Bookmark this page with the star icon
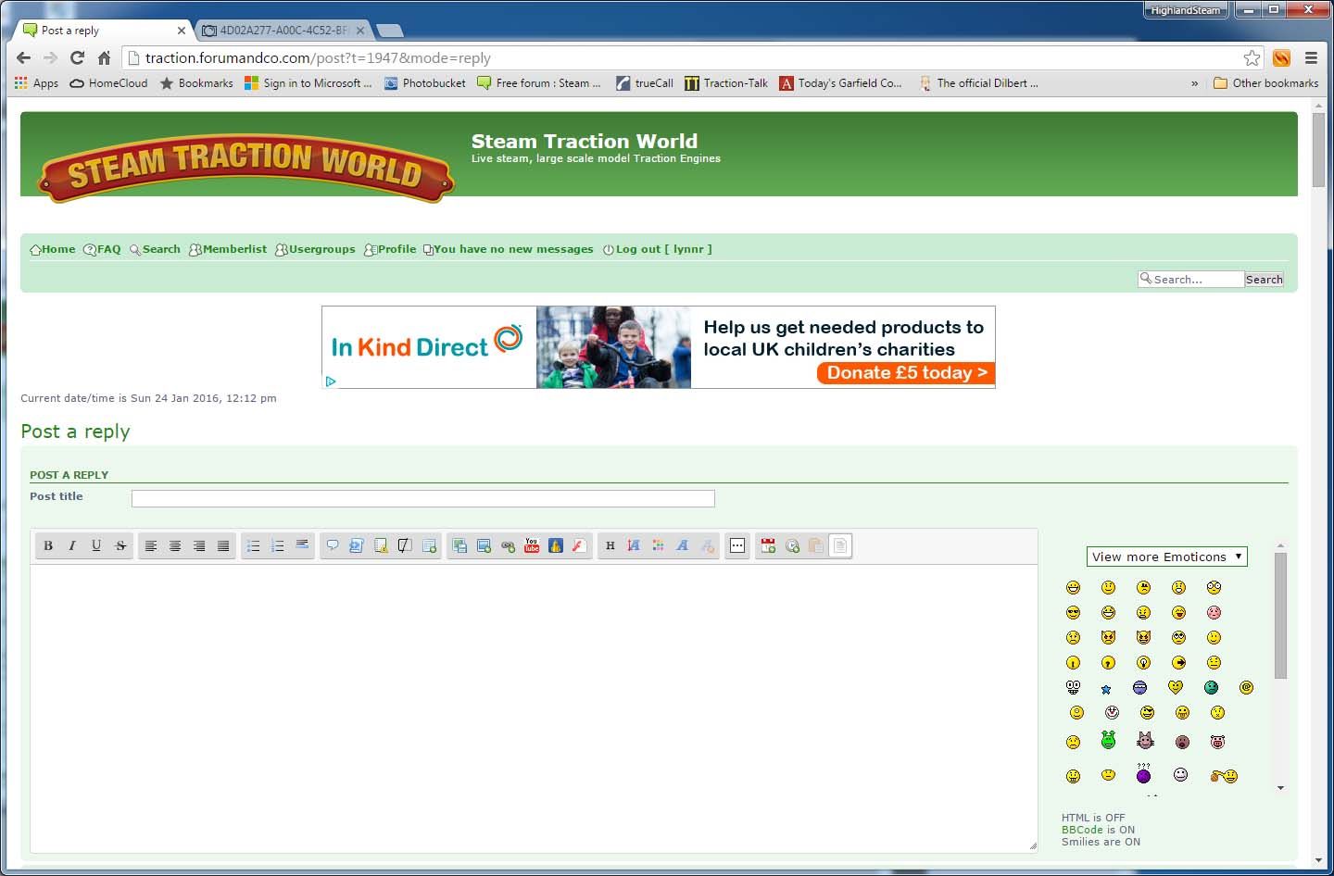Viewport: 1334px width, 876px height. (1252, 57)
